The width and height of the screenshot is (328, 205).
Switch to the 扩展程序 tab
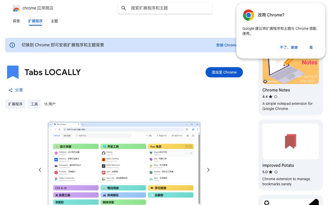pyautogui.click(x=35, y=21)
